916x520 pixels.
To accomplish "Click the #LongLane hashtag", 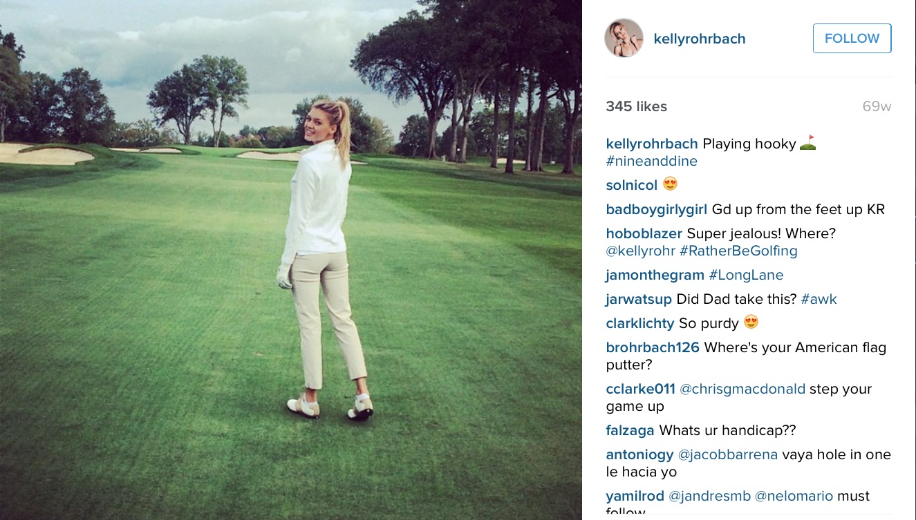I will (747, 276).
